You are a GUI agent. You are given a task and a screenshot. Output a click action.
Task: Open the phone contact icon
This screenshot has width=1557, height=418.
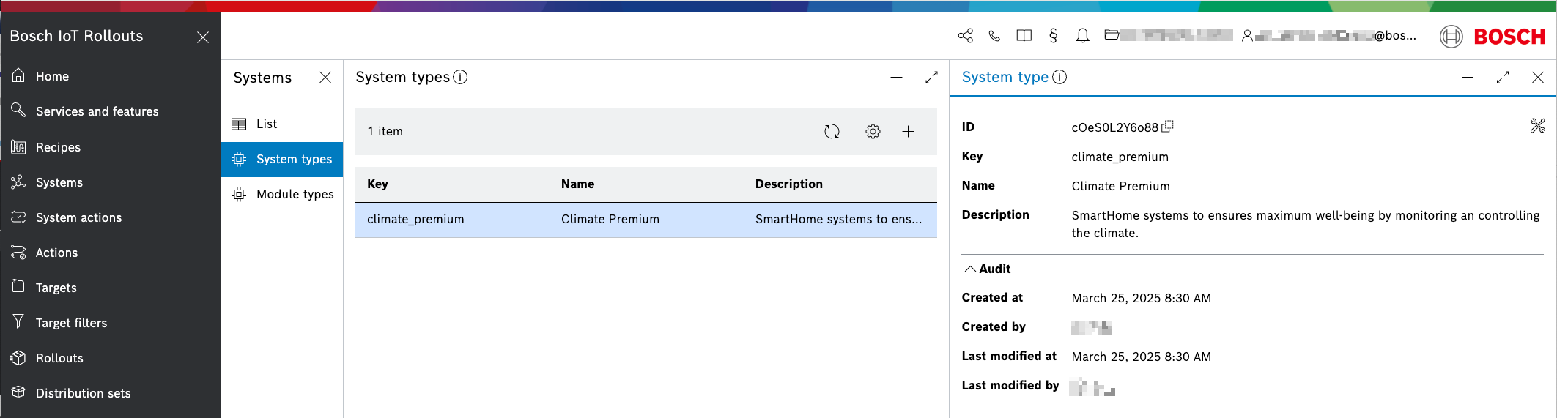click(x=994, y=36)
